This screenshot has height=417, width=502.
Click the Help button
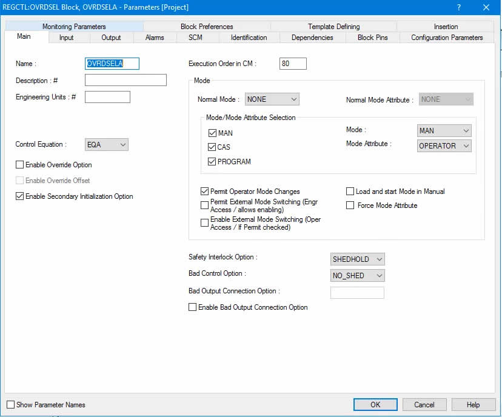pos(473,404)
